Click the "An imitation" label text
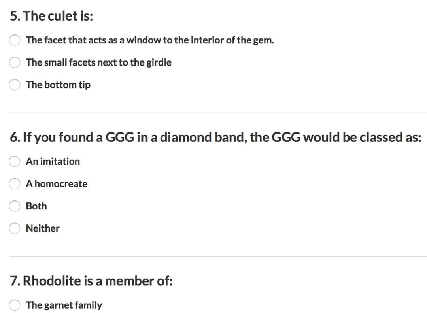Image resolution: width=427 pixels, height=313 pixels. tap(52, 161)
